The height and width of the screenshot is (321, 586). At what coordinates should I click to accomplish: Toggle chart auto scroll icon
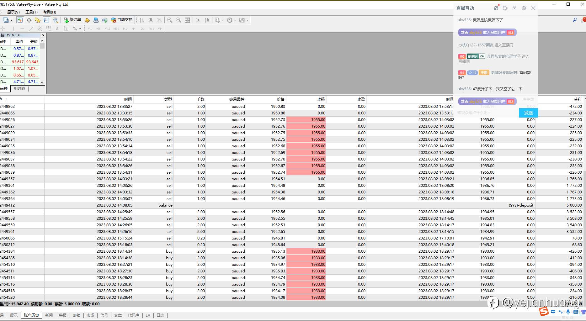click(198, 20)
